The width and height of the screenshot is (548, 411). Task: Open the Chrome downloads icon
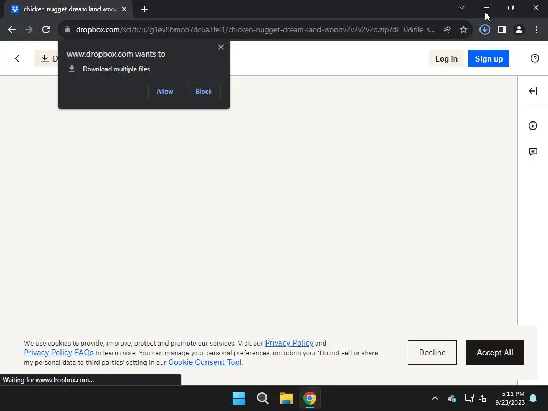pyautogui.click(x=484, y=30)
